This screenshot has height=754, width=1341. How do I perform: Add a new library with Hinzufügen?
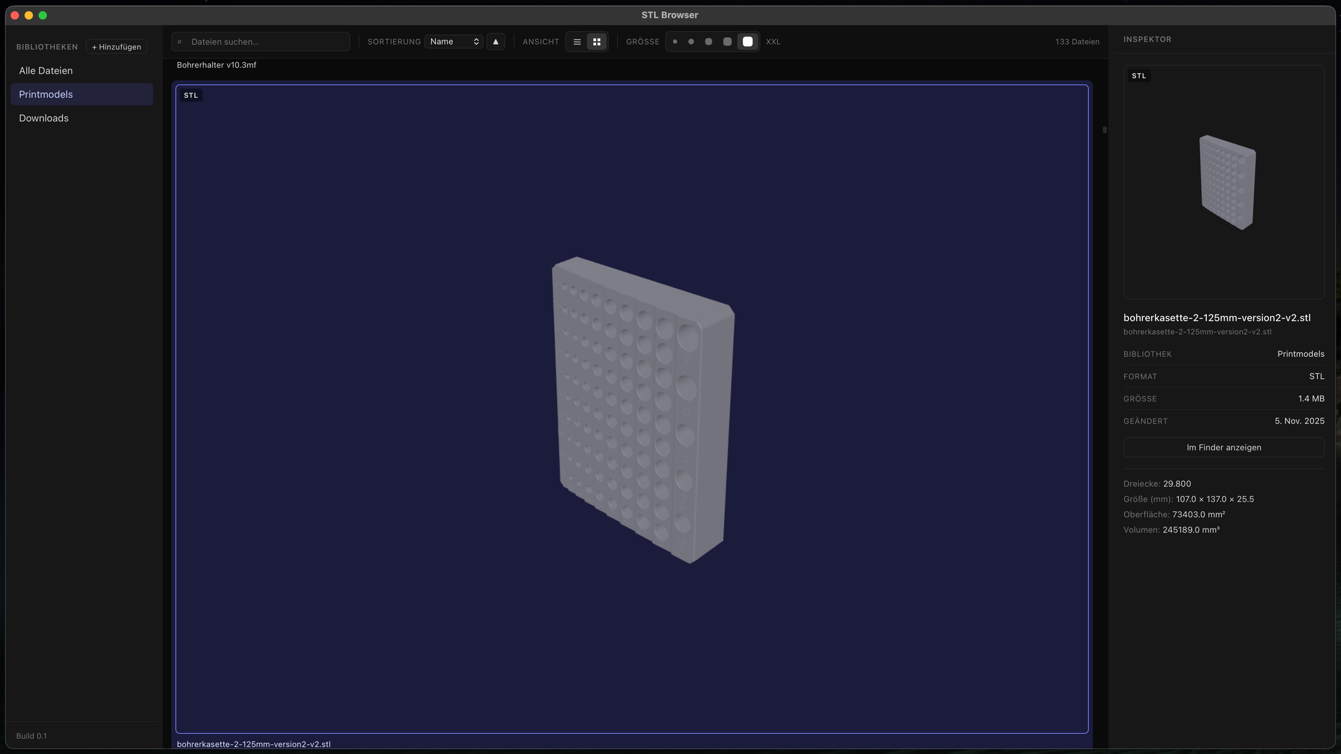point(116,47)
